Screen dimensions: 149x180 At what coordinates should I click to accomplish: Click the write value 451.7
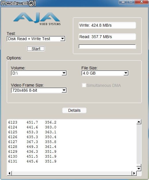coord(32,122)
